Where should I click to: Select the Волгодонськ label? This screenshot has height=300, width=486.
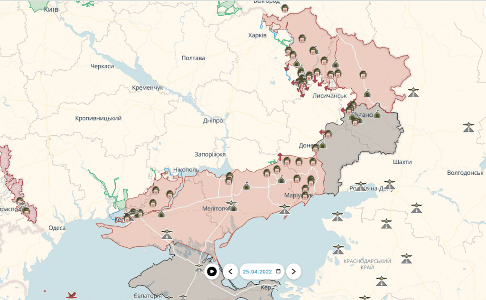tap(465, 173)
